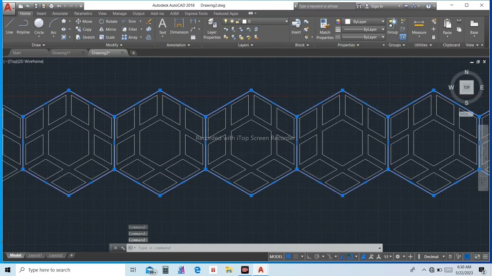Screen dimensions: 492x276
Task: Click the Group tool
Action: pyautogui.click(x=392, y=27)
